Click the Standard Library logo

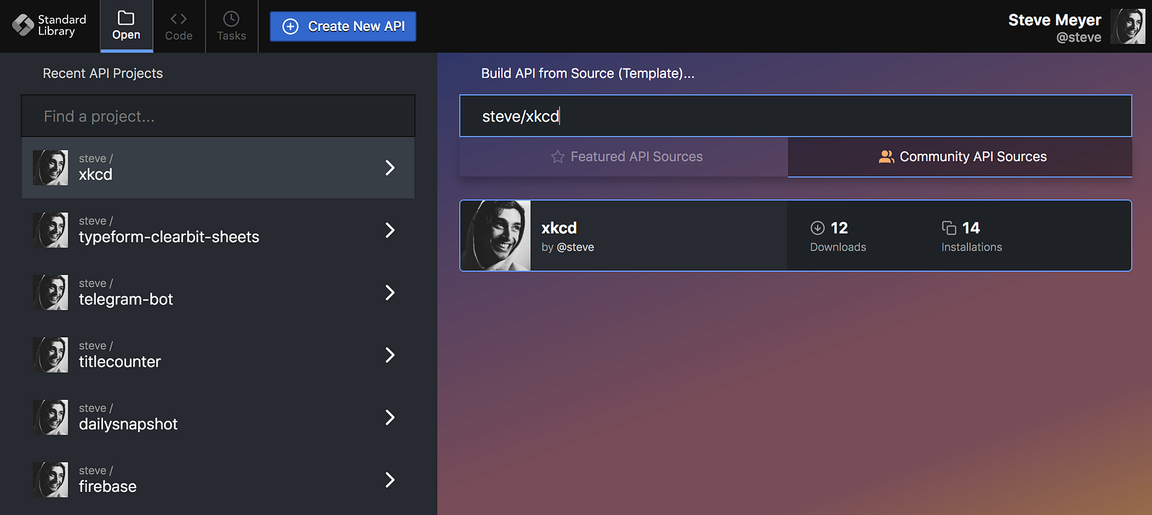click(x=48, y=26)
